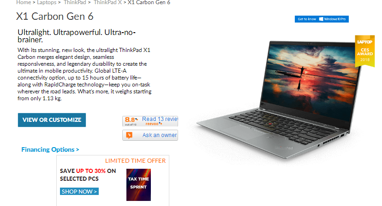Click the Get to know Windows 10 Pro banner
The width and height of the screenshot is (382, 206).
(322, 19)
